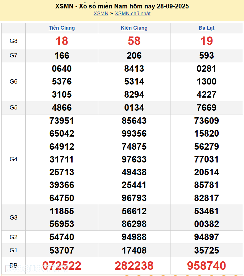Click the G7 row label
The height and width of the screenshot is (276, 244).
pos(13,56)
